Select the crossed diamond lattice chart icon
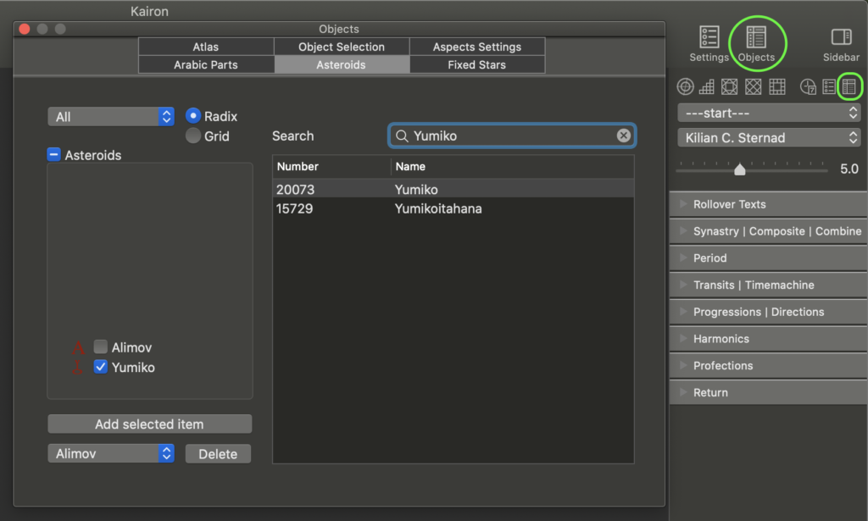This screenshot has width=868, height=521. click(753, 86)
